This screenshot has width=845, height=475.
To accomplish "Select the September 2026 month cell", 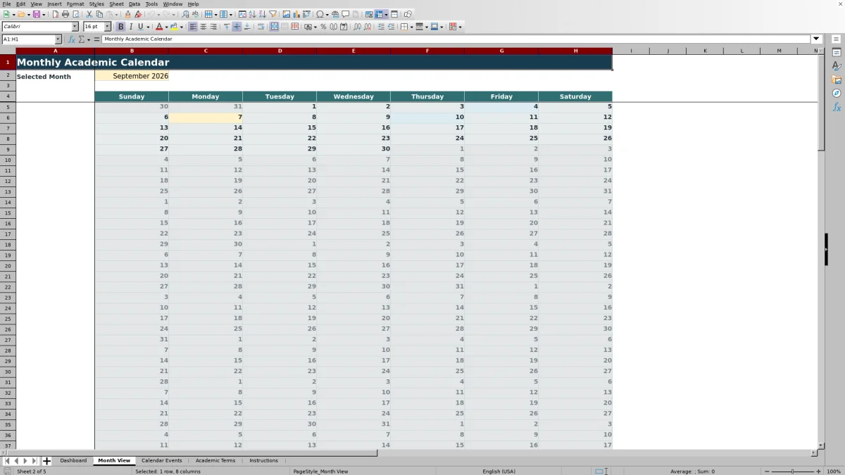I will pos(132,76).
